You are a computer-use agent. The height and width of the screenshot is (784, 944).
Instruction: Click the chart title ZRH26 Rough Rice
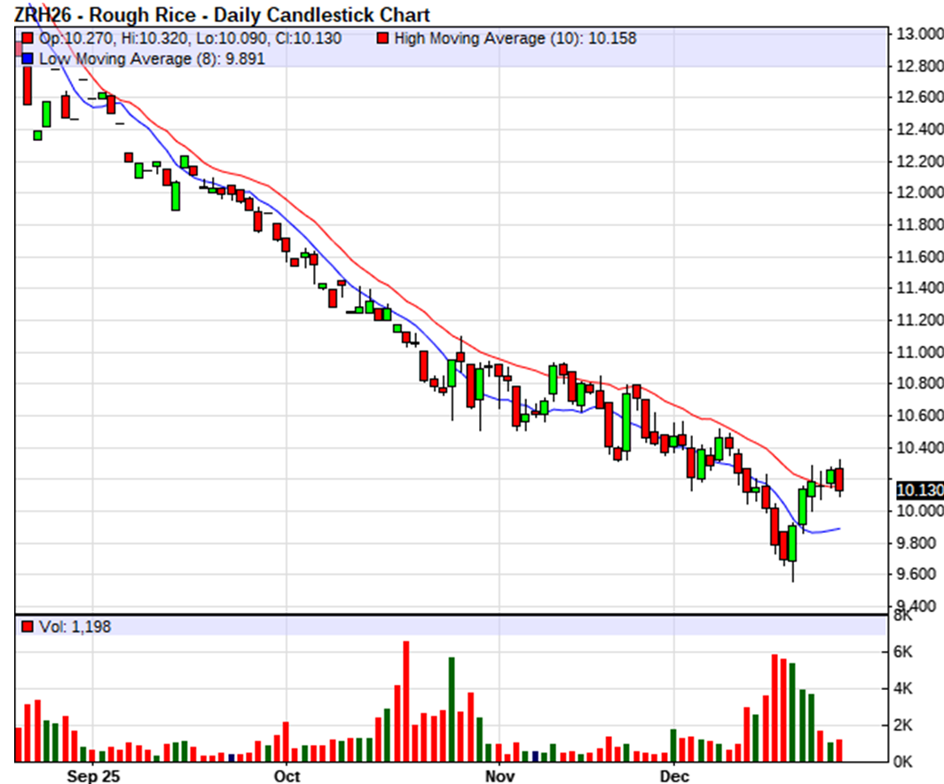[223, 15]
